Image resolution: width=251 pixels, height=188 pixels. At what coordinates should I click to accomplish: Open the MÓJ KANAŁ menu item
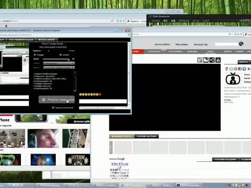(x=181, y=45)
